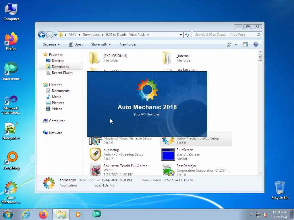Screen dimensions: 294x220
Task: Refresh the folder with the refresh button
Action: coord(187,35)
